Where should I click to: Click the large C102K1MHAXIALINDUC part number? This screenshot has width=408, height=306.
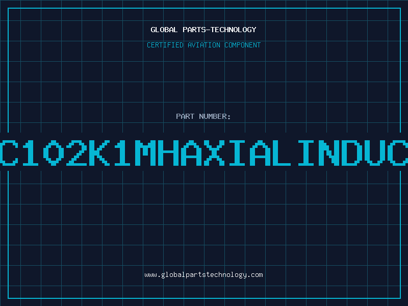204,153
